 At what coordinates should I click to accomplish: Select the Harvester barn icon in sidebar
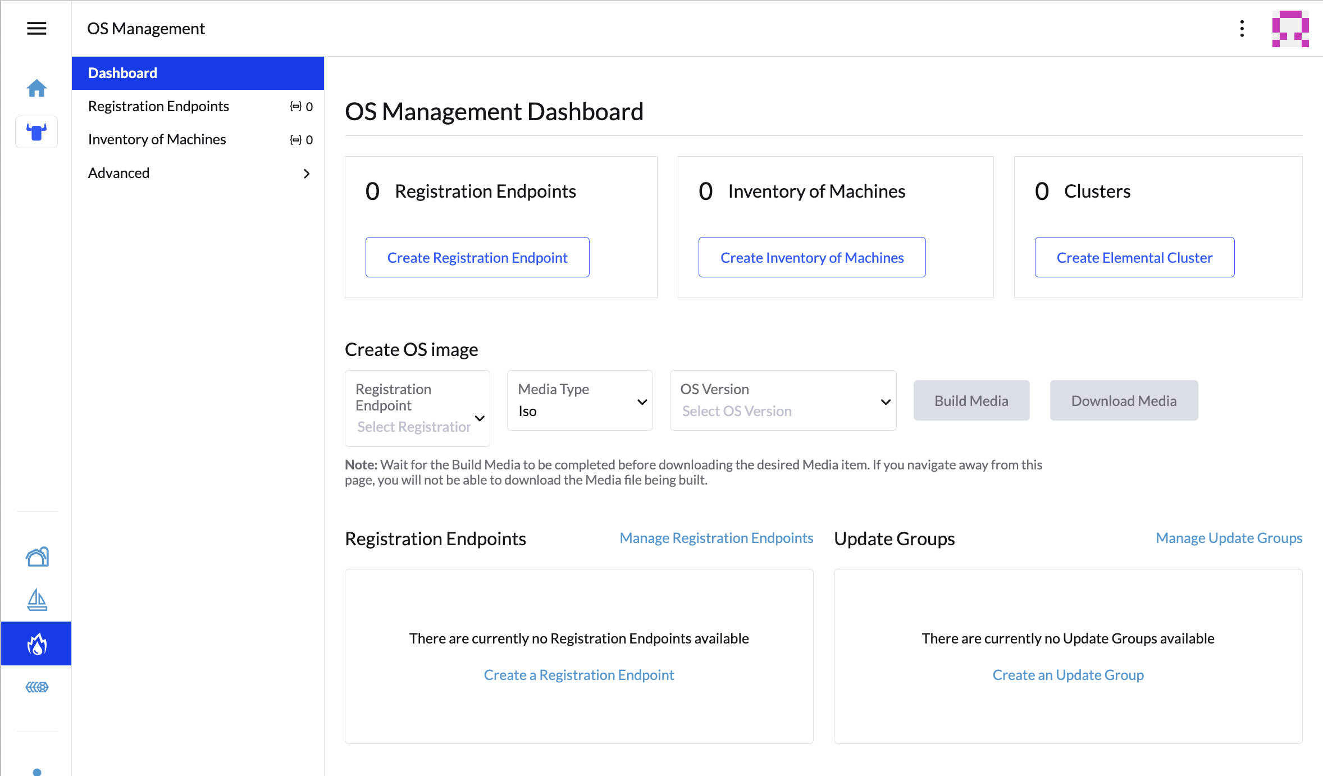tap(36, 557)
